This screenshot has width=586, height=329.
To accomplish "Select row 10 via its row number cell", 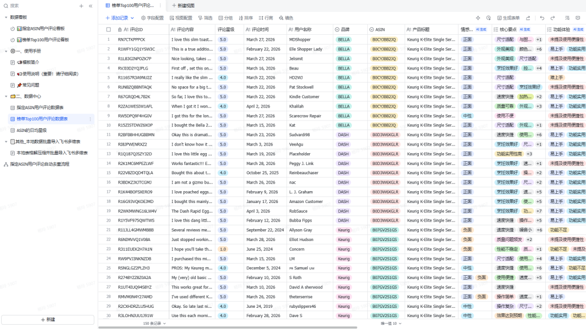I will (109, 125).
